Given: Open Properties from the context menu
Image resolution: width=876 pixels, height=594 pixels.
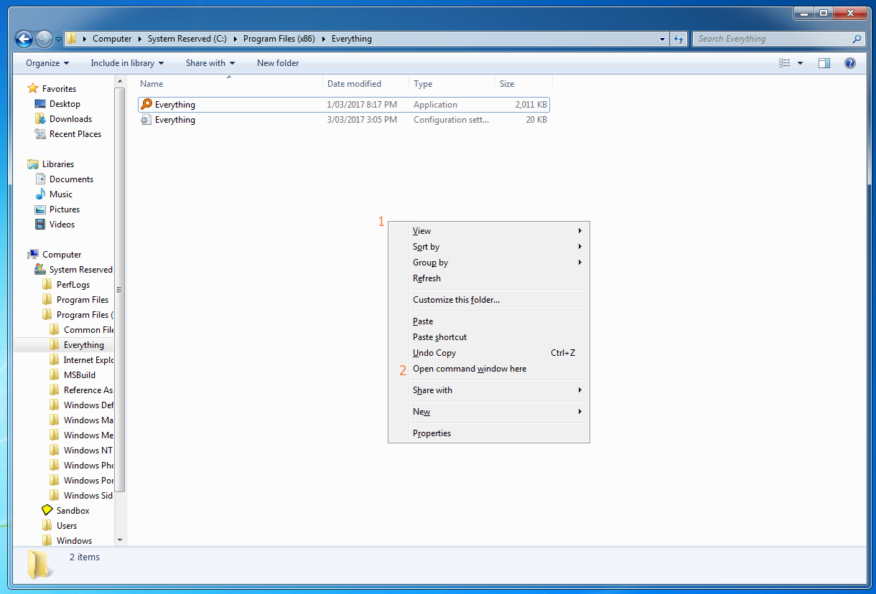Looking at the screenshot, I should click(488, 433).
